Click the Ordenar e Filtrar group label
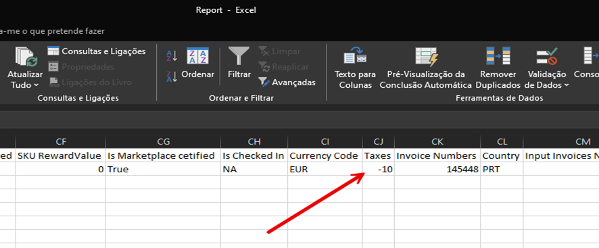 241,98
